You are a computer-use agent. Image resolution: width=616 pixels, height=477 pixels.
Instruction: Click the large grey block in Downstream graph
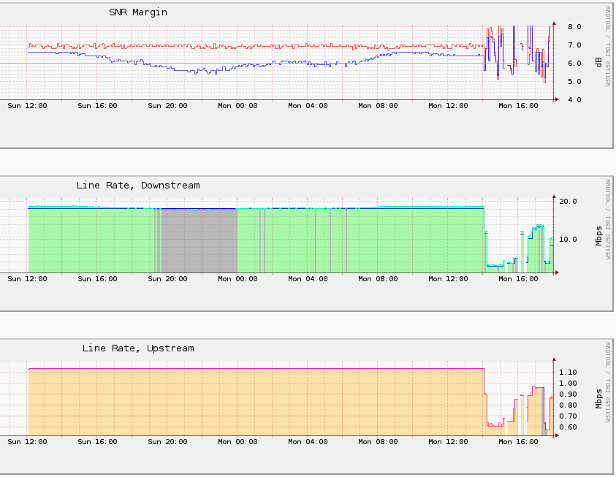click(x=199, y=241)
